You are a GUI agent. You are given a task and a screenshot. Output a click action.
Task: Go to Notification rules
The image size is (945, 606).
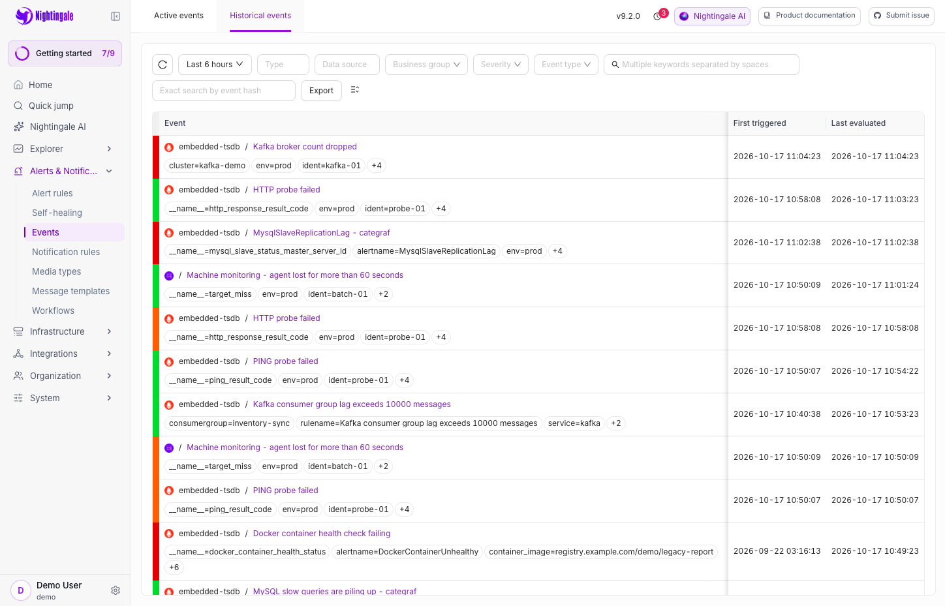pos(66,252)
